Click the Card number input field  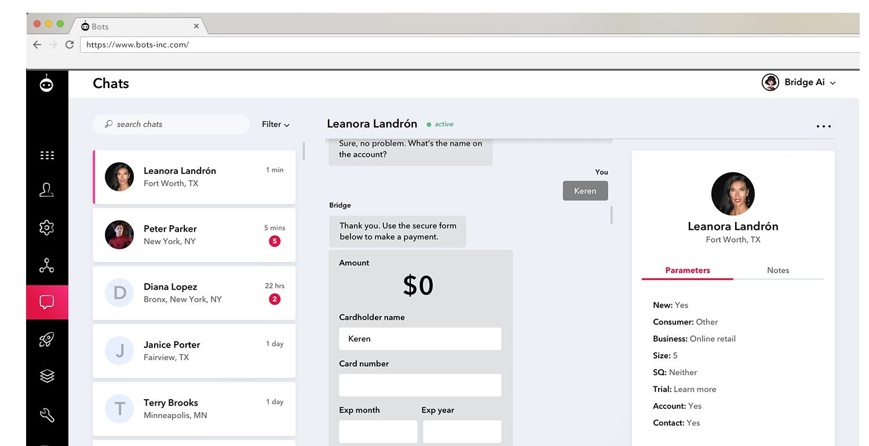click(x=419, y=385)
